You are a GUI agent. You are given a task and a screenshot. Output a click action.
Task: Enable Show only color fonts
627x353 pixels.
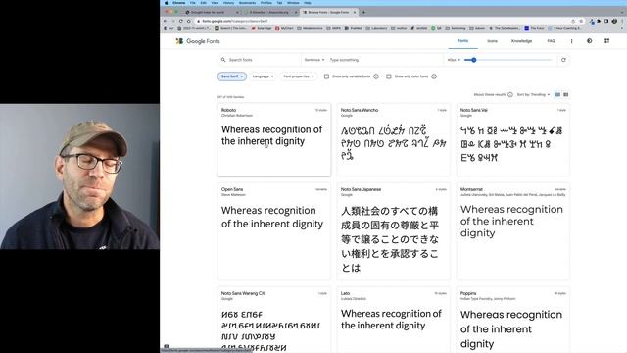point(388,76)
